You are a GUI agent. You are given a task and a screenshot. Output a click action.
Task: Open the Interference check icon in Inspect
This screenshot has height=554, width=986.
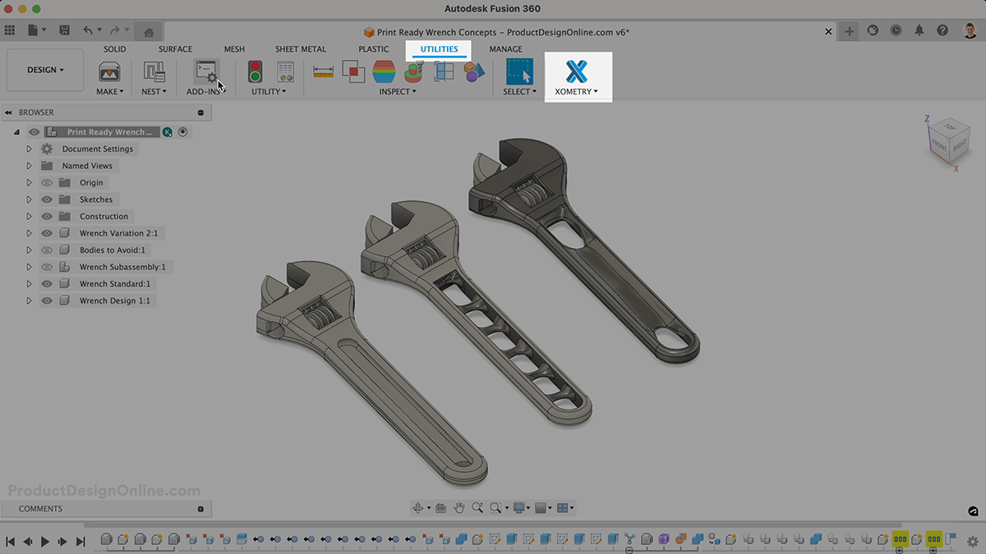[x=352, y=71]
